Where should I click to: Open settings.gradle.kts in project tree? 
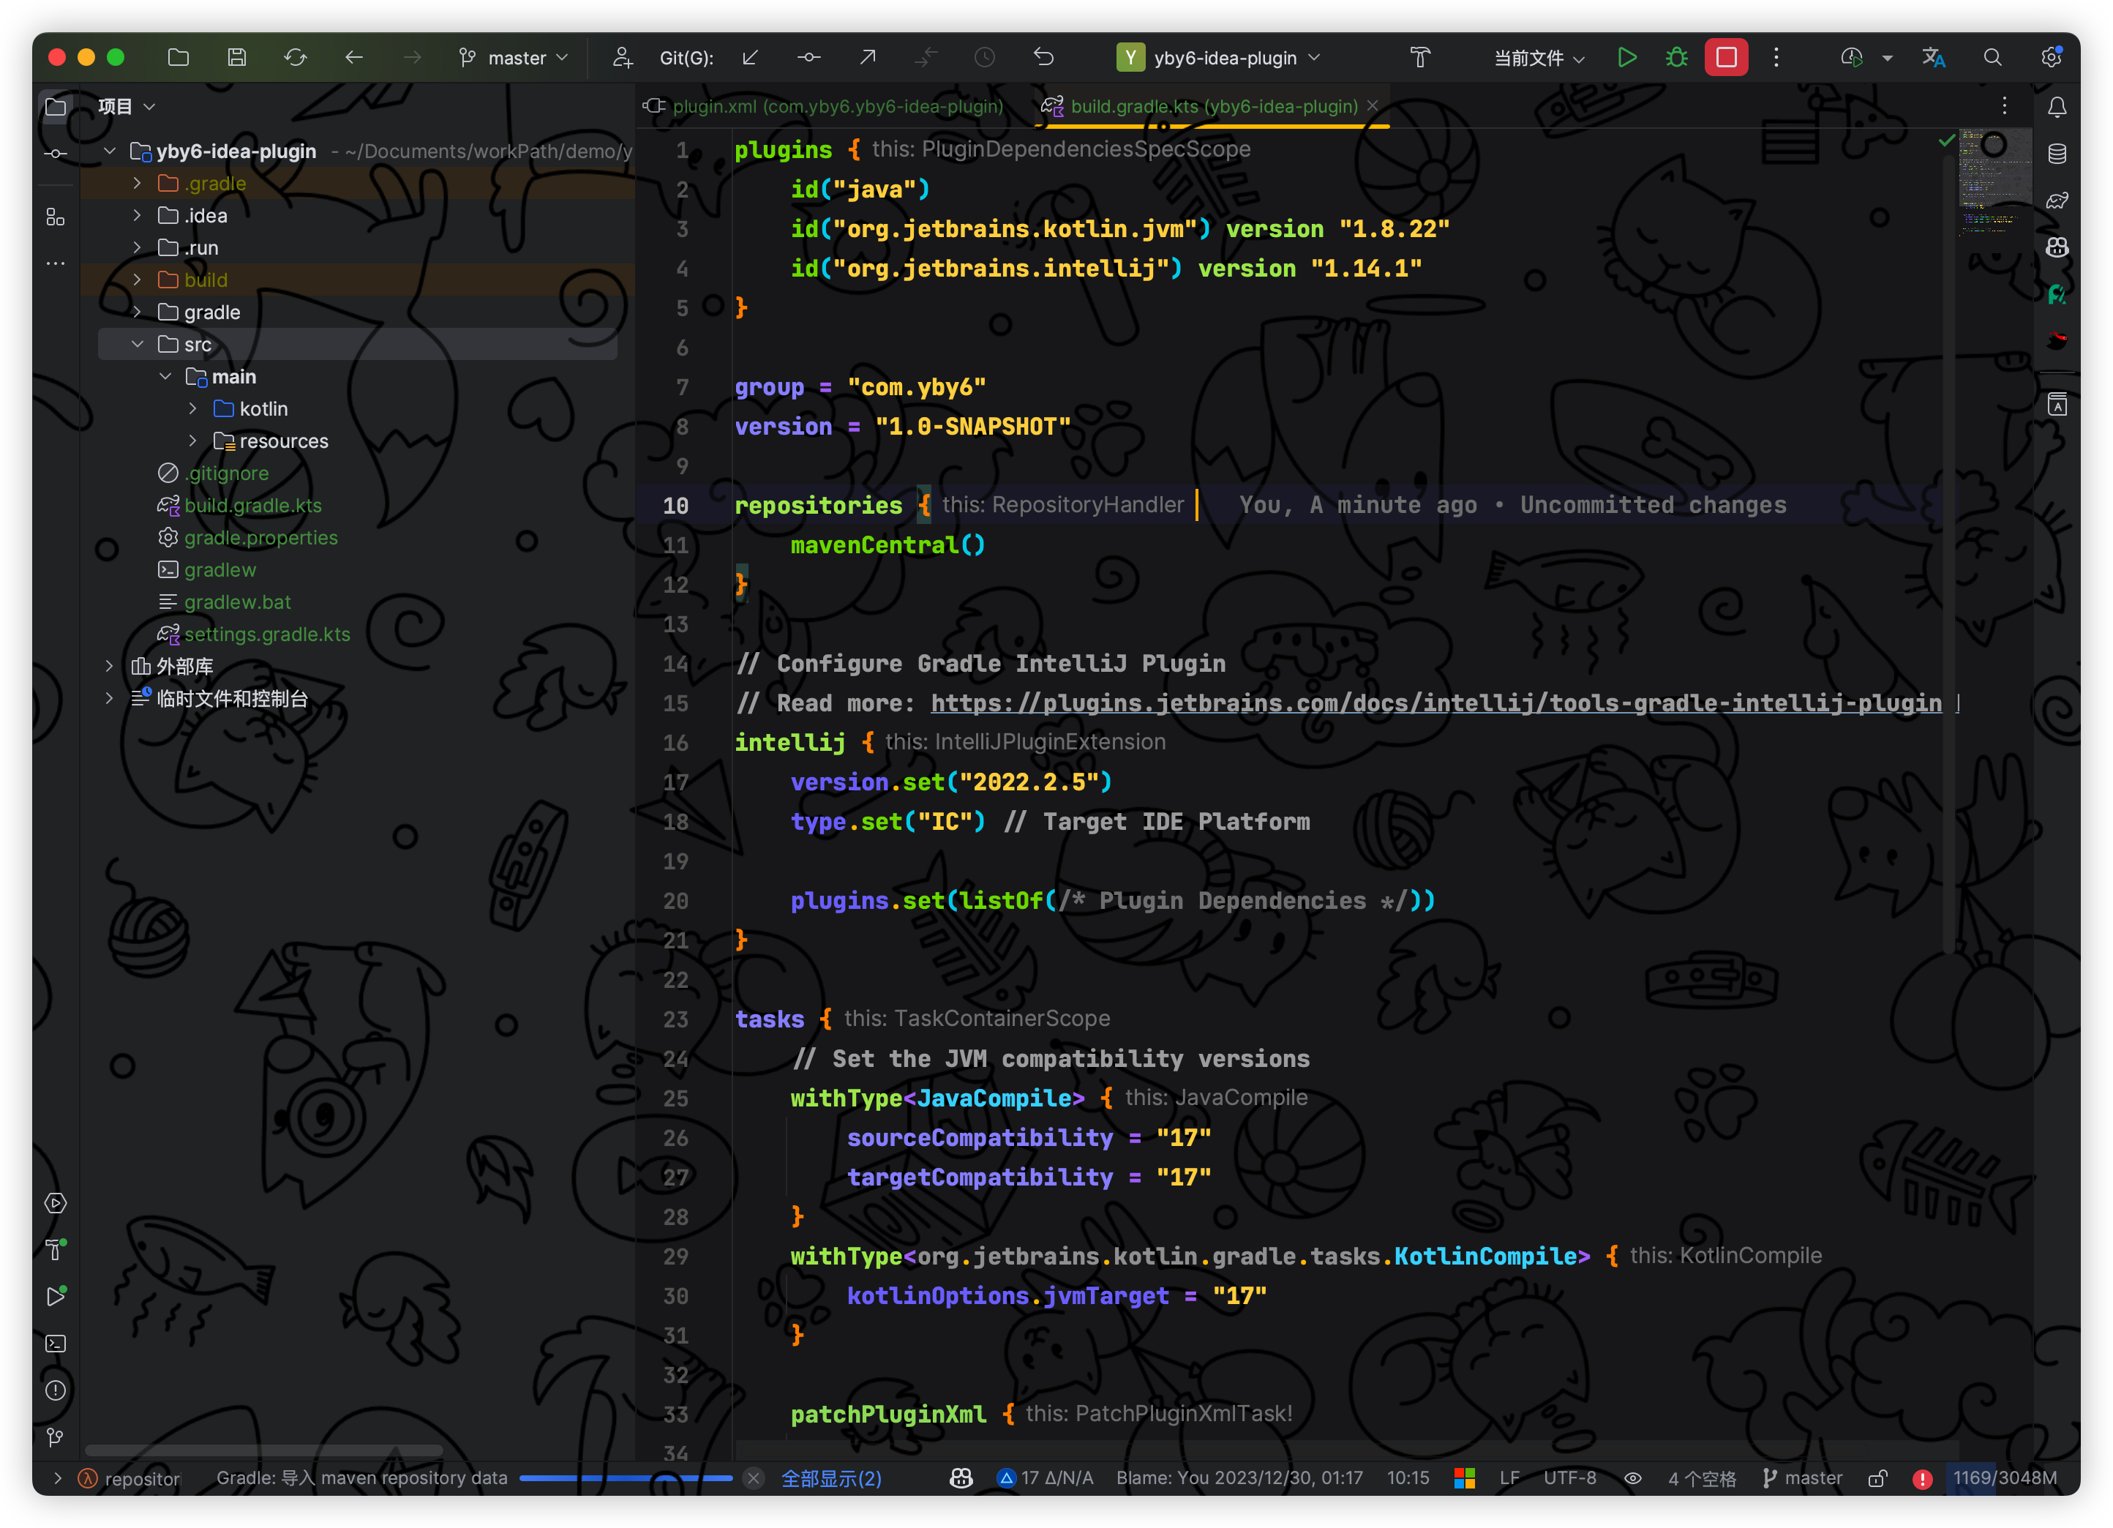(x=266, y=634)
